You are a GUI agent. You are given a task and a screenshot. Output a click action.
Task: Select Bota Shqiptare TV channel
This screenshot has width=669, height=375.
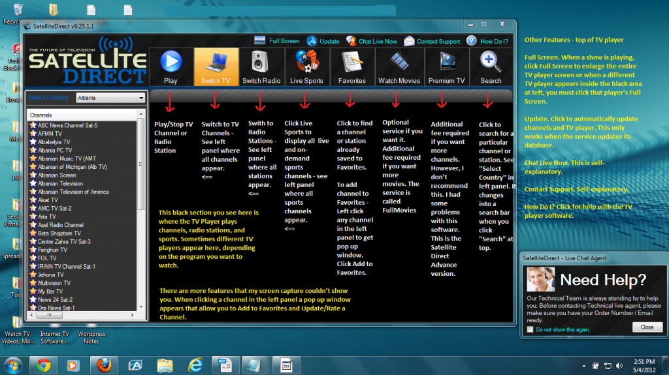[x=59, y=233]
